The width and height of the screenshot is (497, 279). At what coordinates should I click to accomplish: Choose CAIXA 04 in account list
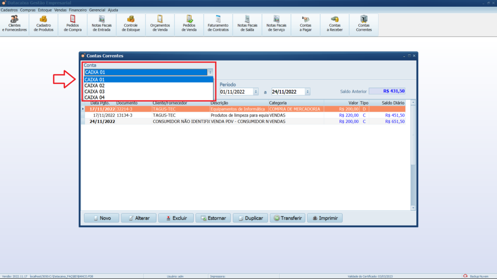click(95, 97)
